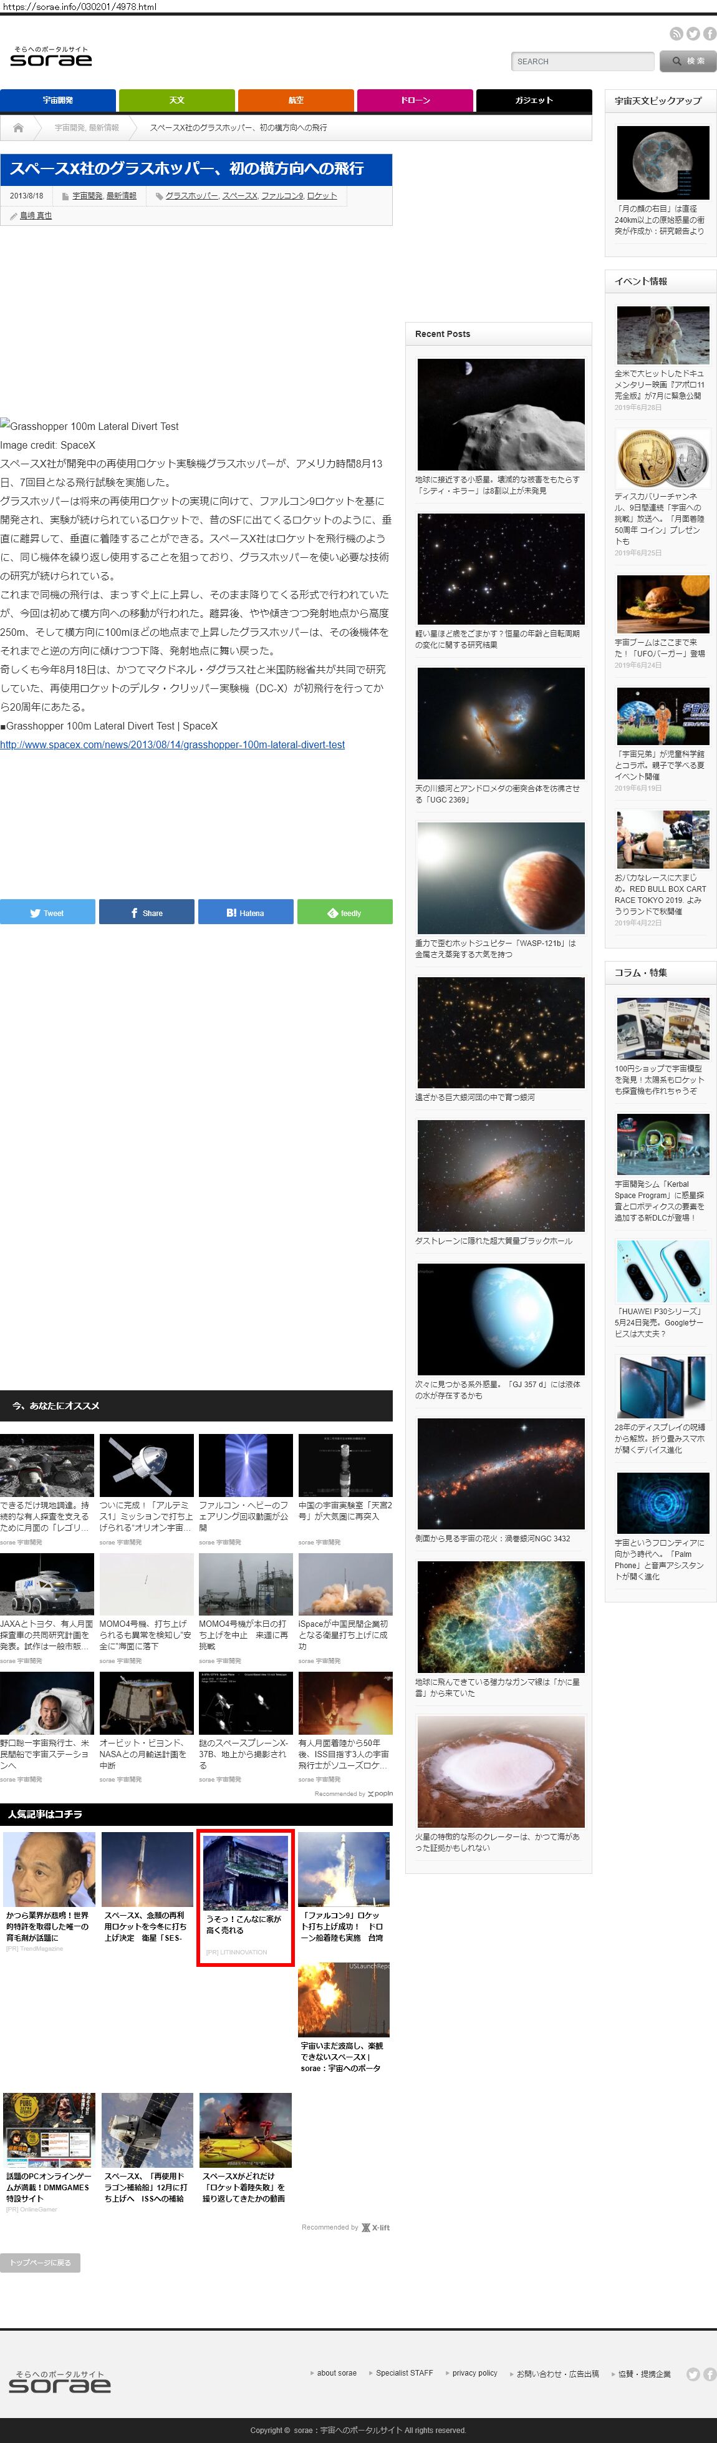The height and width of the screenshot is (2443, 717).
Task: Open the UGC 2369 galaxy post thumbnail
Action: 500,724
